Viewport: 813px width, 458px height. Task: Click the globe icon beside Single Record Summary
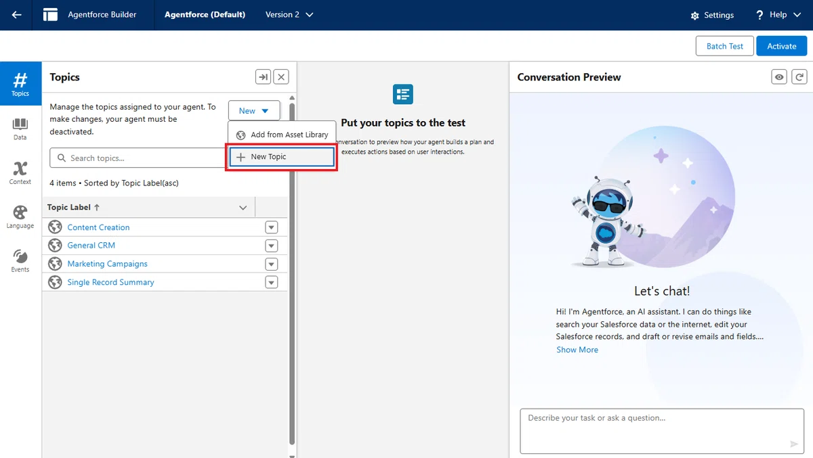[56, 282]
